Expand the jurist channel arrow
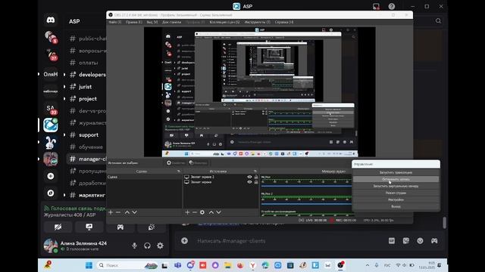485x272 pixels. coord(64,87)
